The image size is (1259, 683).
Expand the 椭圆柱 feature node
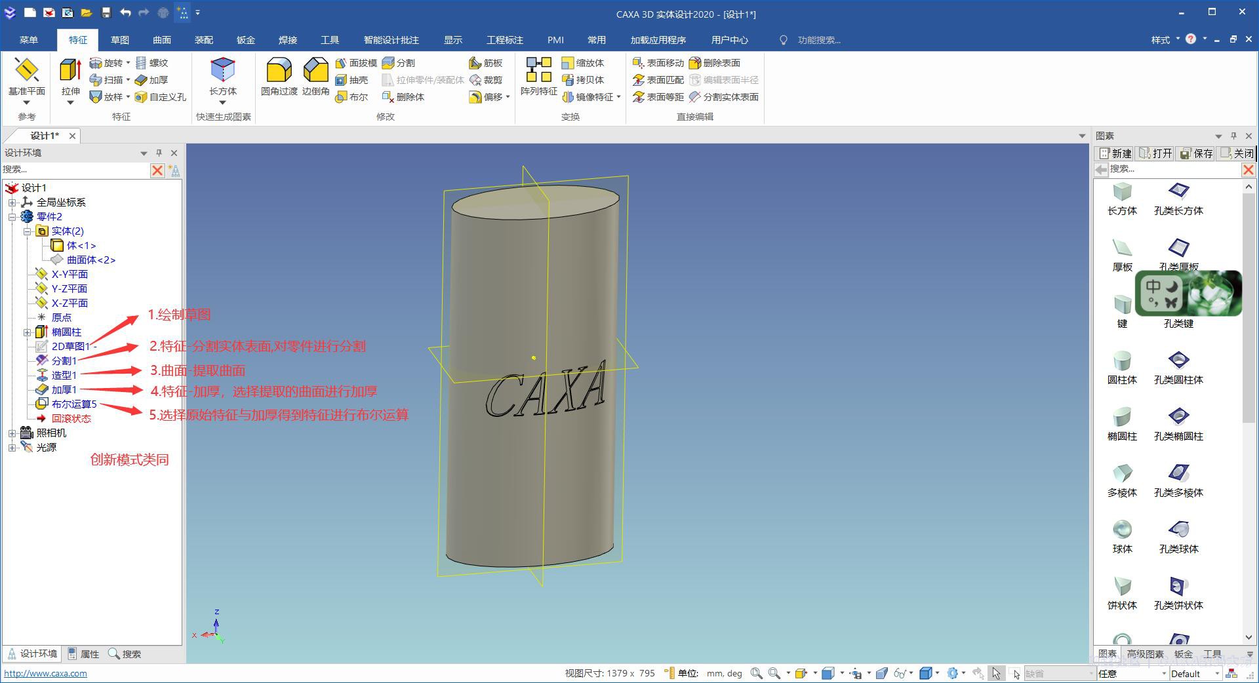click(27, 332)
